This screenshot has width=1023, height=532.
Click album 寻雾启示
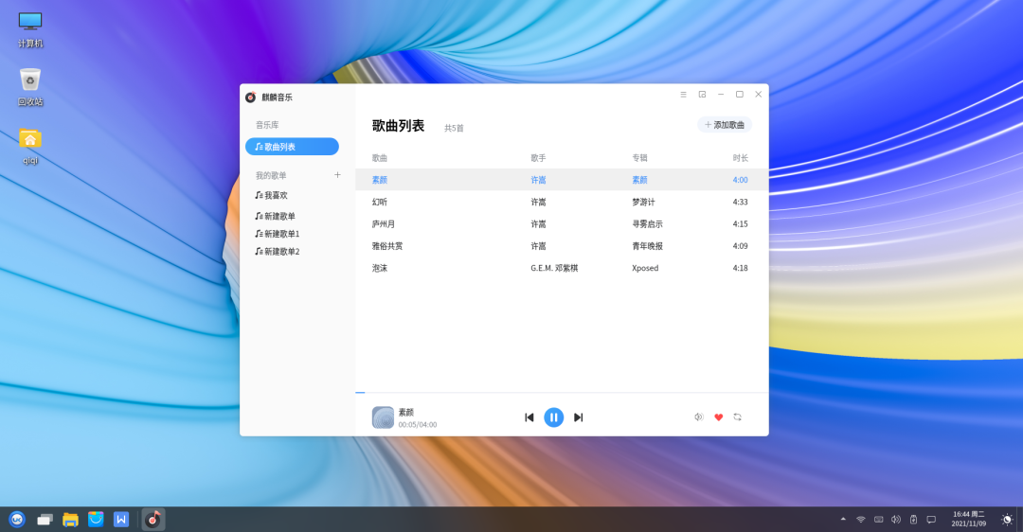pos(647,223)
